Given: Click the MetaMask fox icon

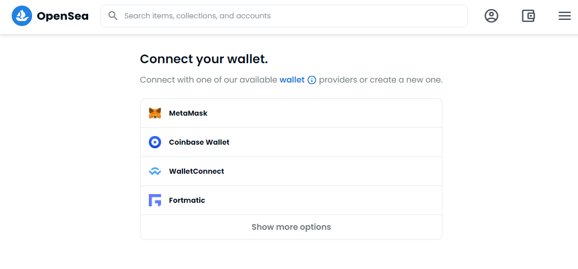Looking at the screenshot, I should (x=155, y=113).
